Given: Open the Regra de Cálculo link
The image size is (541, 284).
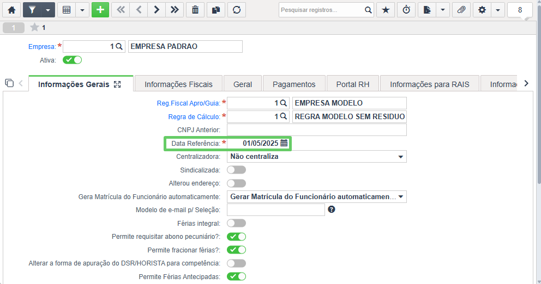Looking at the screenshot, I should 194,116.
